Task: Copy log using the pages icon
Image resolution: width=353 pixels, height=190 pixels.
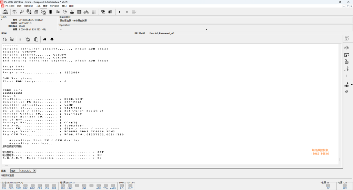Action: 36,39
